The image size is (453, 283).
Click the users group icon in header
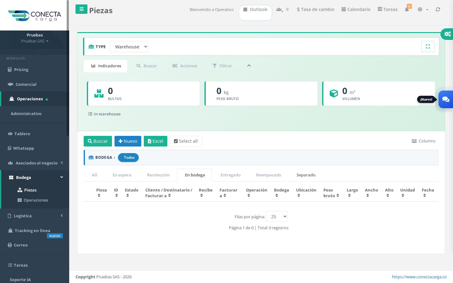coord(279,9)
